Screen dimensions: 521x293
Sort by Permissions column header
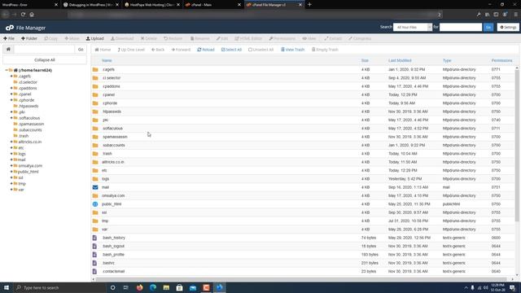pyautogui.click(x=501, y=60)
